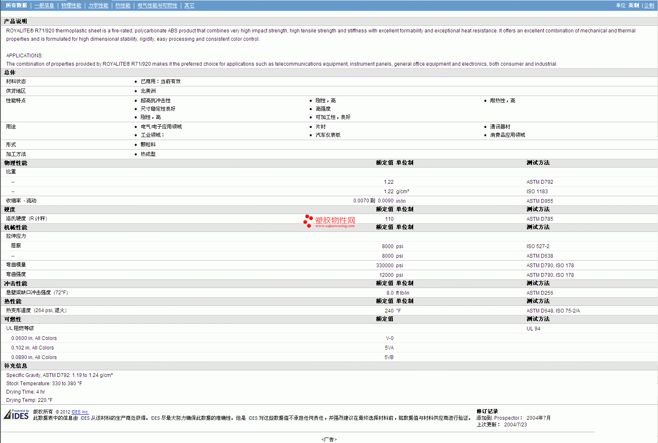Switch units to 公制 (metric)
658x443 pixels.
tap(649, 5)
